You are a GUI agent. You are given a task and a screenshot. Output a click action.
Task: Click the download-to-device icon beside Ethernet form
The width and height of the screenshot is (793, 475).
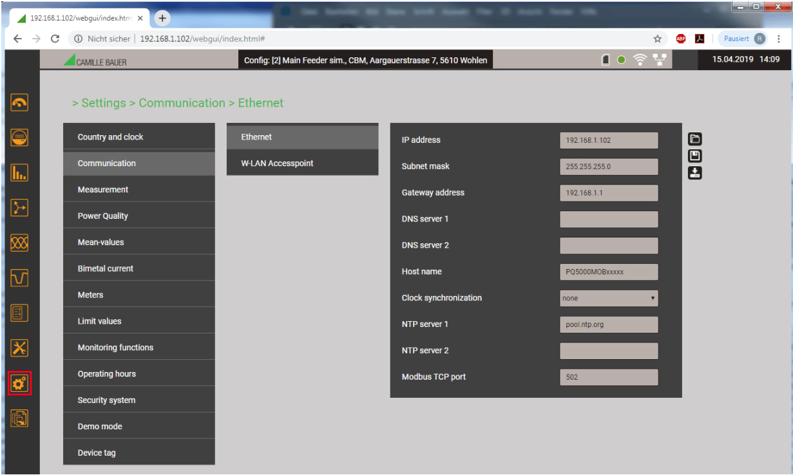[x=695, y=172]
